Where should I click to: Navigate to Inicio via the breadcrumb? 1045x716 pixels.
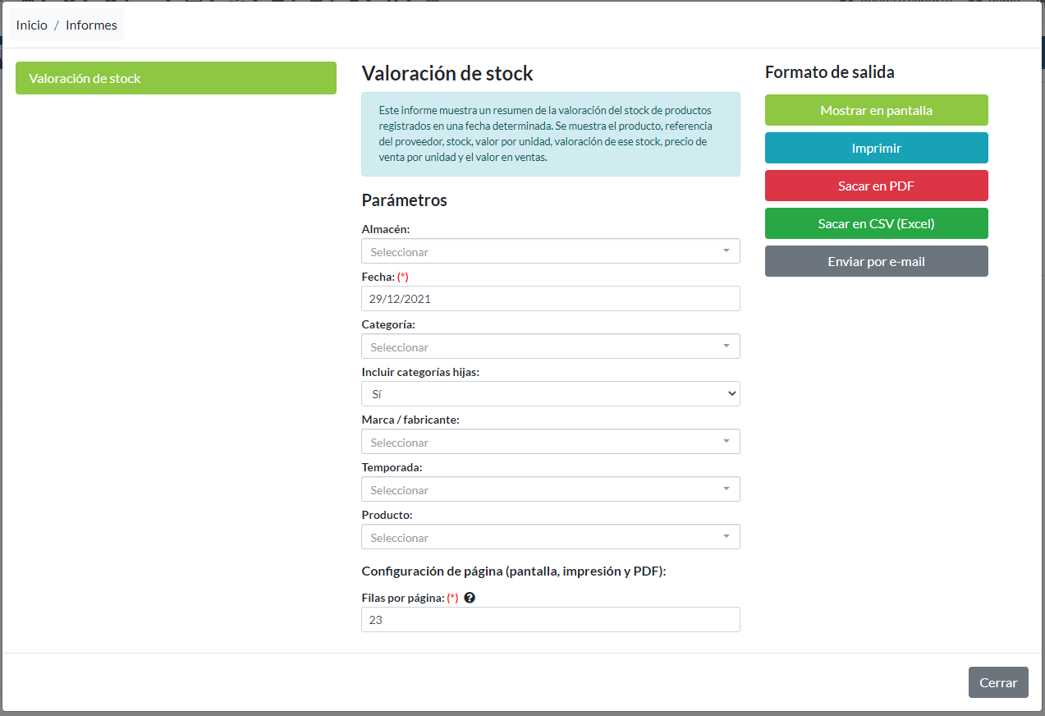[x=31, y=25]
